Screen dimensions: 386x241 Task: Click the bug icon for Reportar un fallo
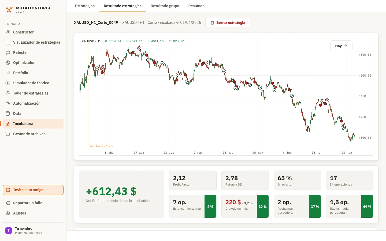(x=8, y=203)
